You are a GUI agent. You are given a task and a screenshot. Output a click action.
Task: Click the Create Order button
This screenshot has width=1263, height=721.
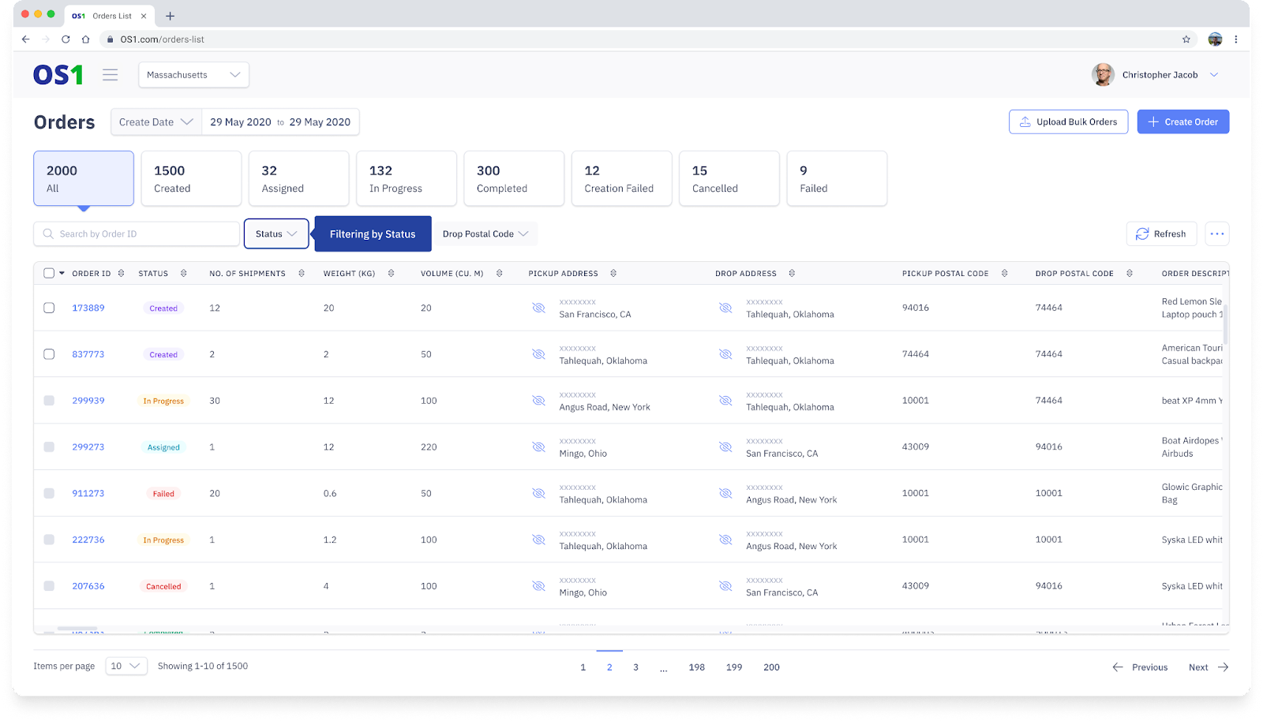click(x=1182, y=122)
